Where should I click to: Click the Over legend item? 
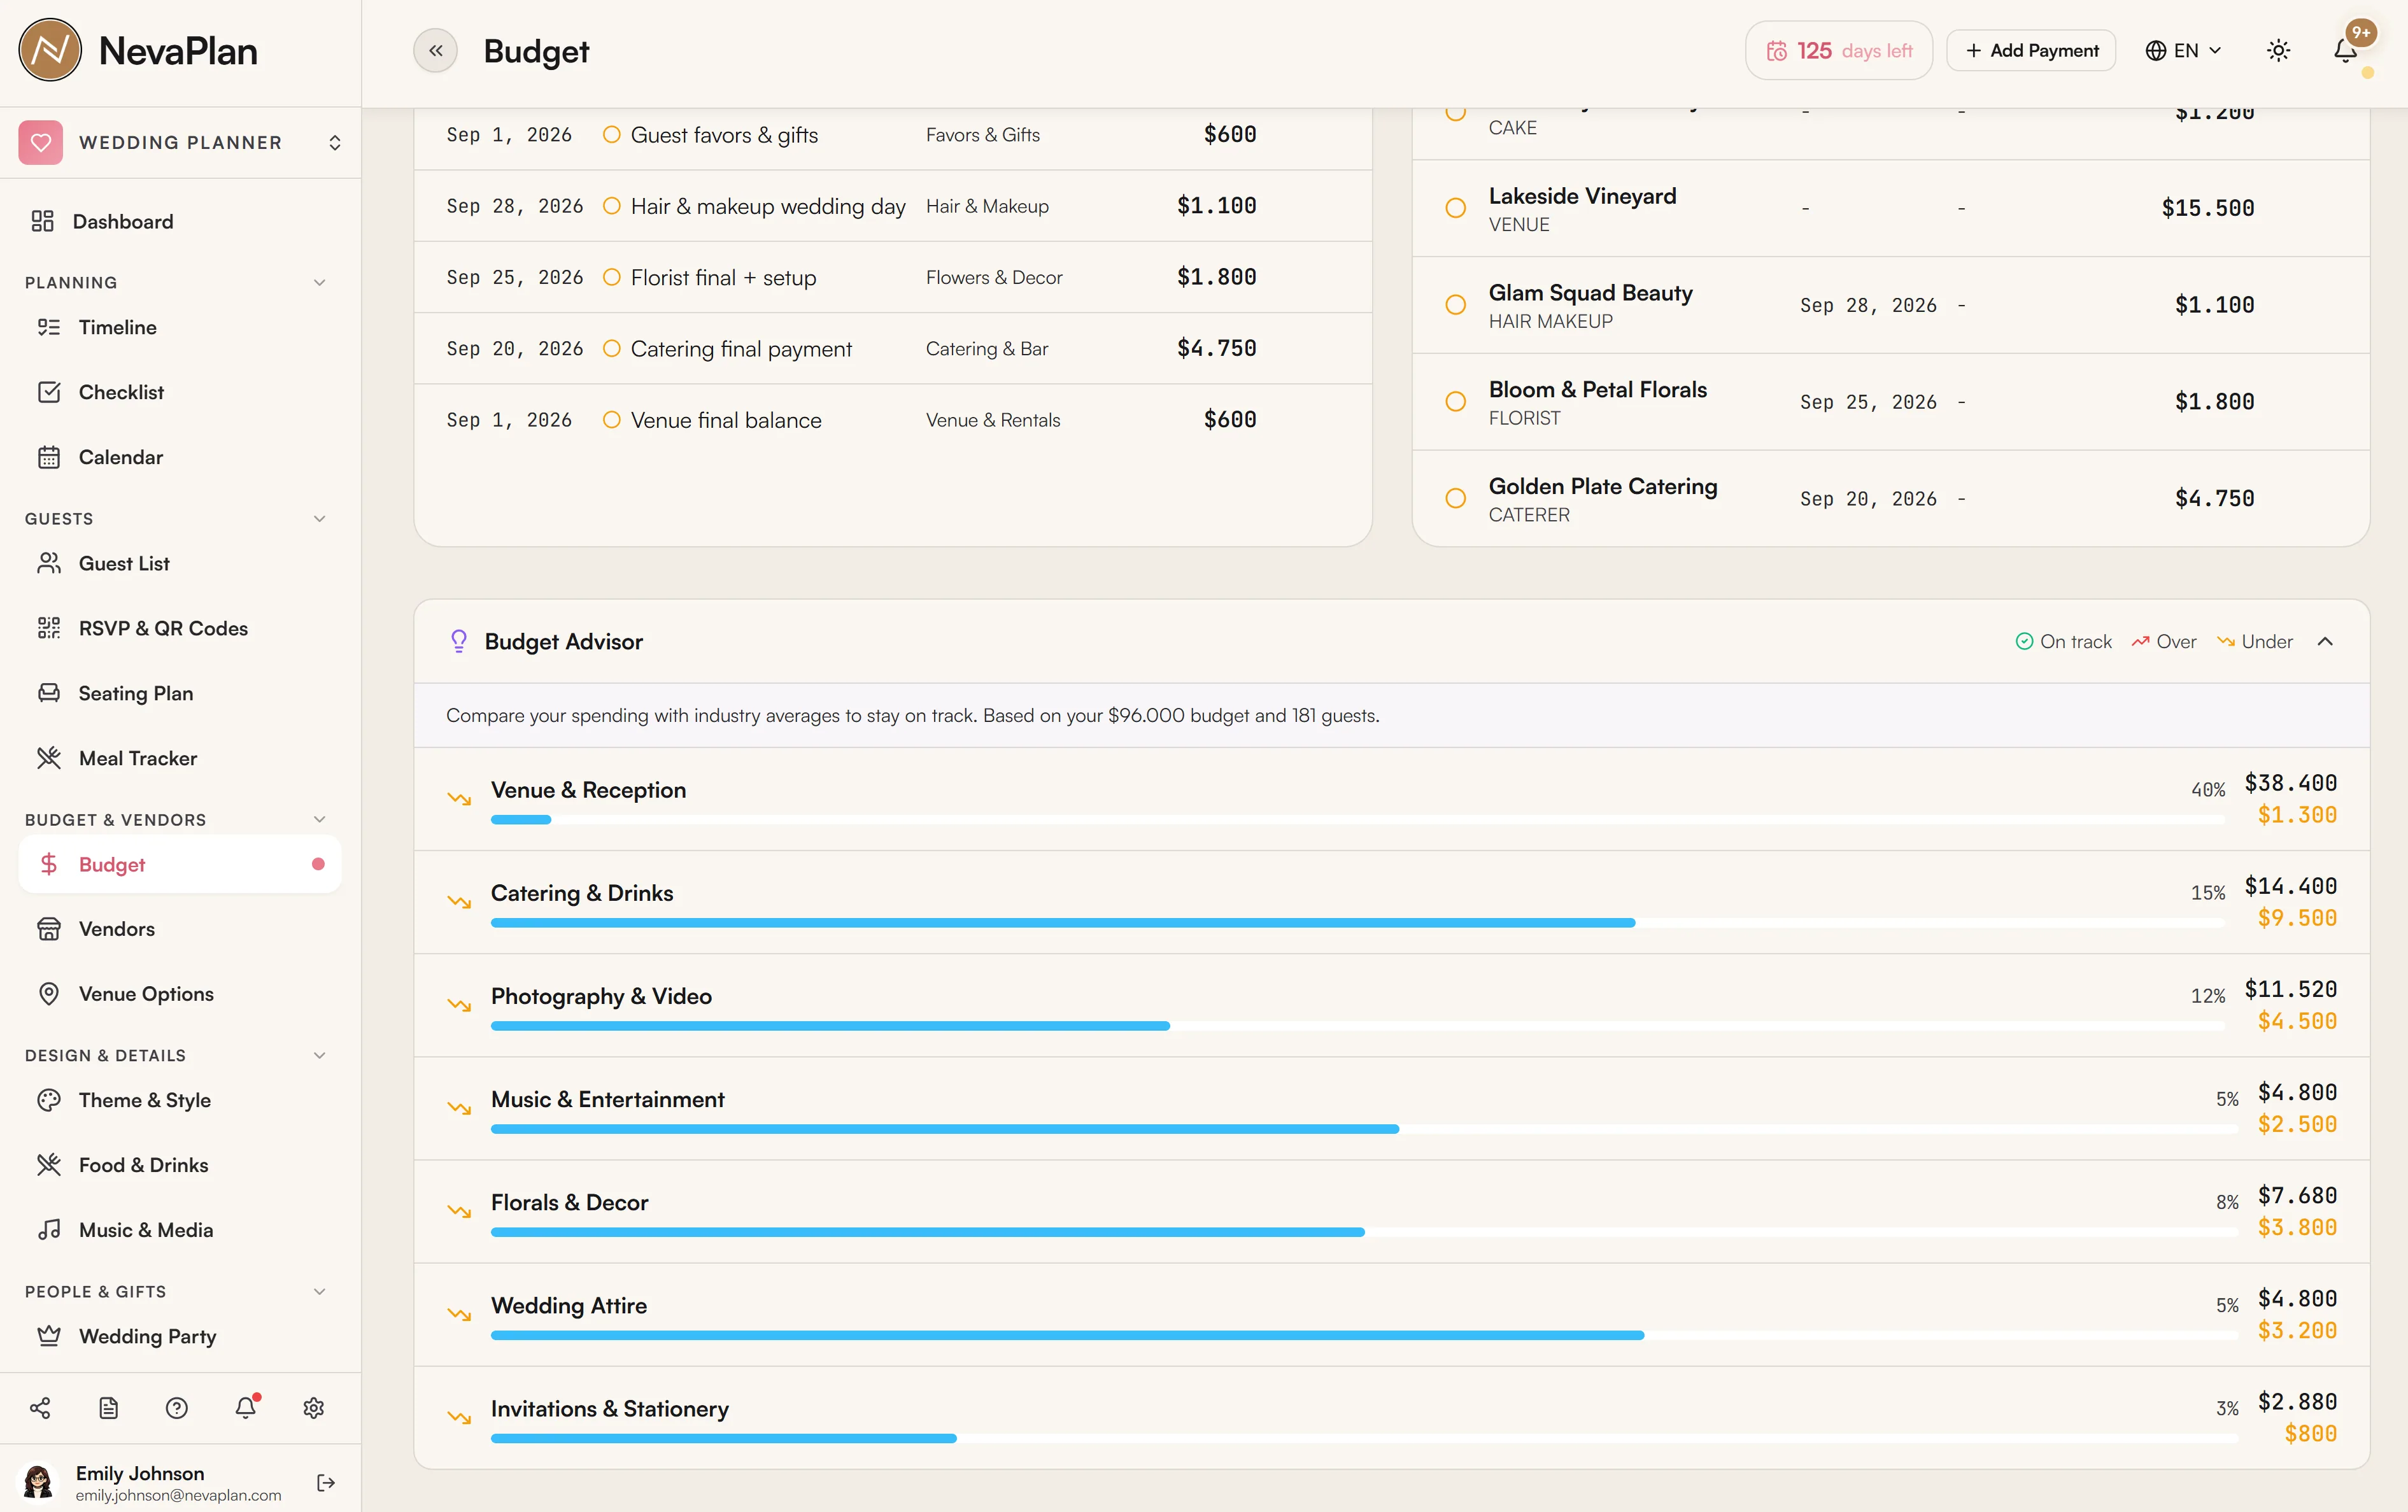point(2164,642)
